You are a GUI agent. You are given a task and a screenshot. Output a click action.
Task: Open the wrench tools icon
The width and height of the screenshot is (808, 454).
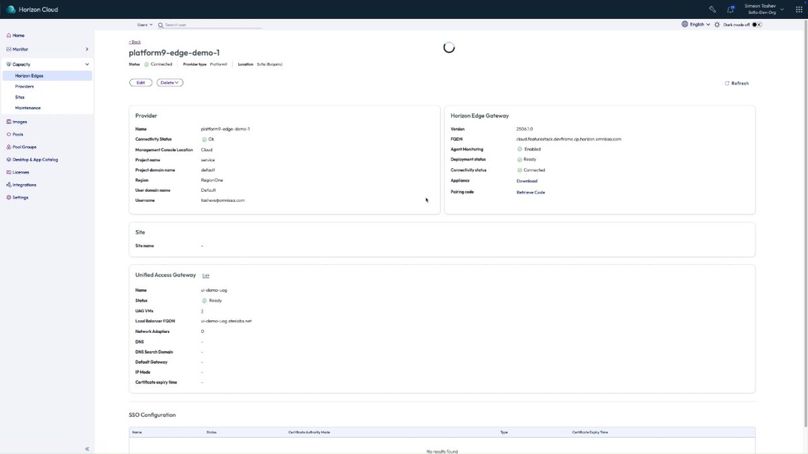(x=712, y=9)
